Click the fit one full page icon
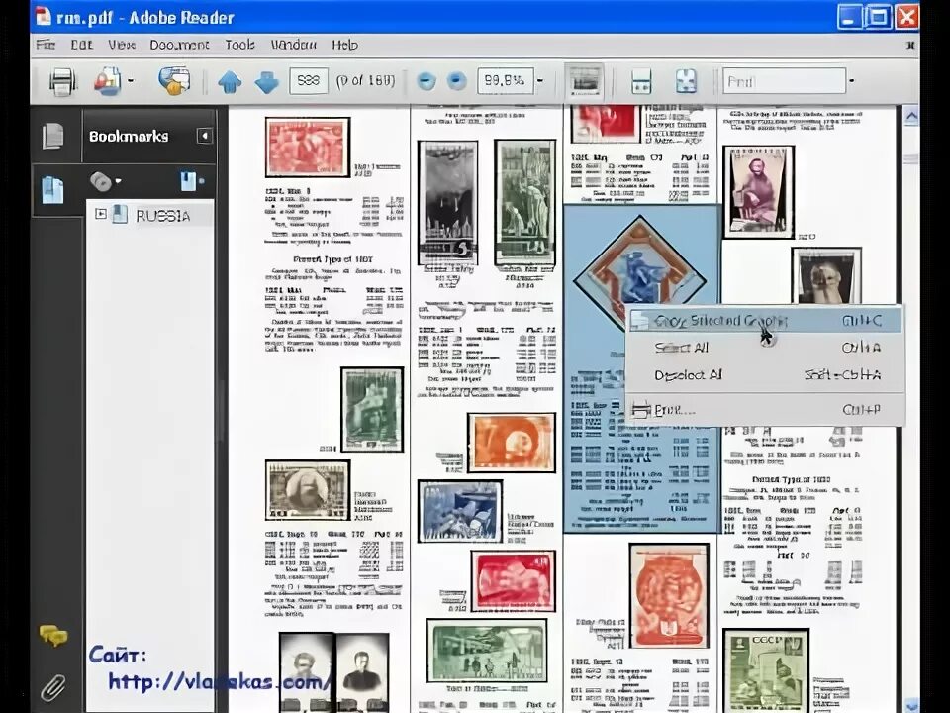Viewport: 950px width, 713px height. (686, 81)
